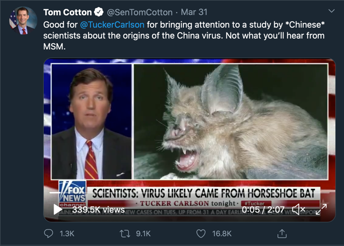Expand video to fullscreen
This screenshot has height=246, width=344.
point(321,210)
